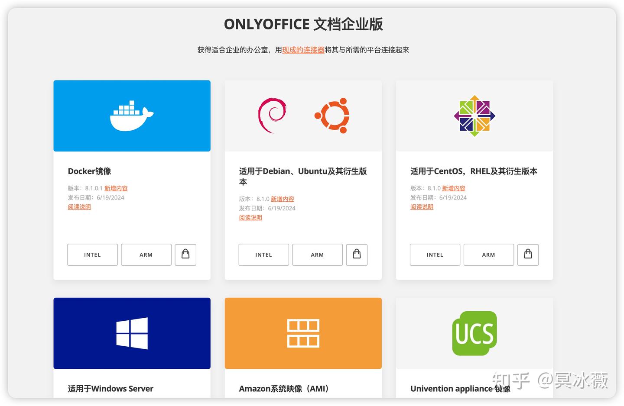Click shopping bag on the CentOS card
Screen dimensions: 624x406
coord(528,255)
